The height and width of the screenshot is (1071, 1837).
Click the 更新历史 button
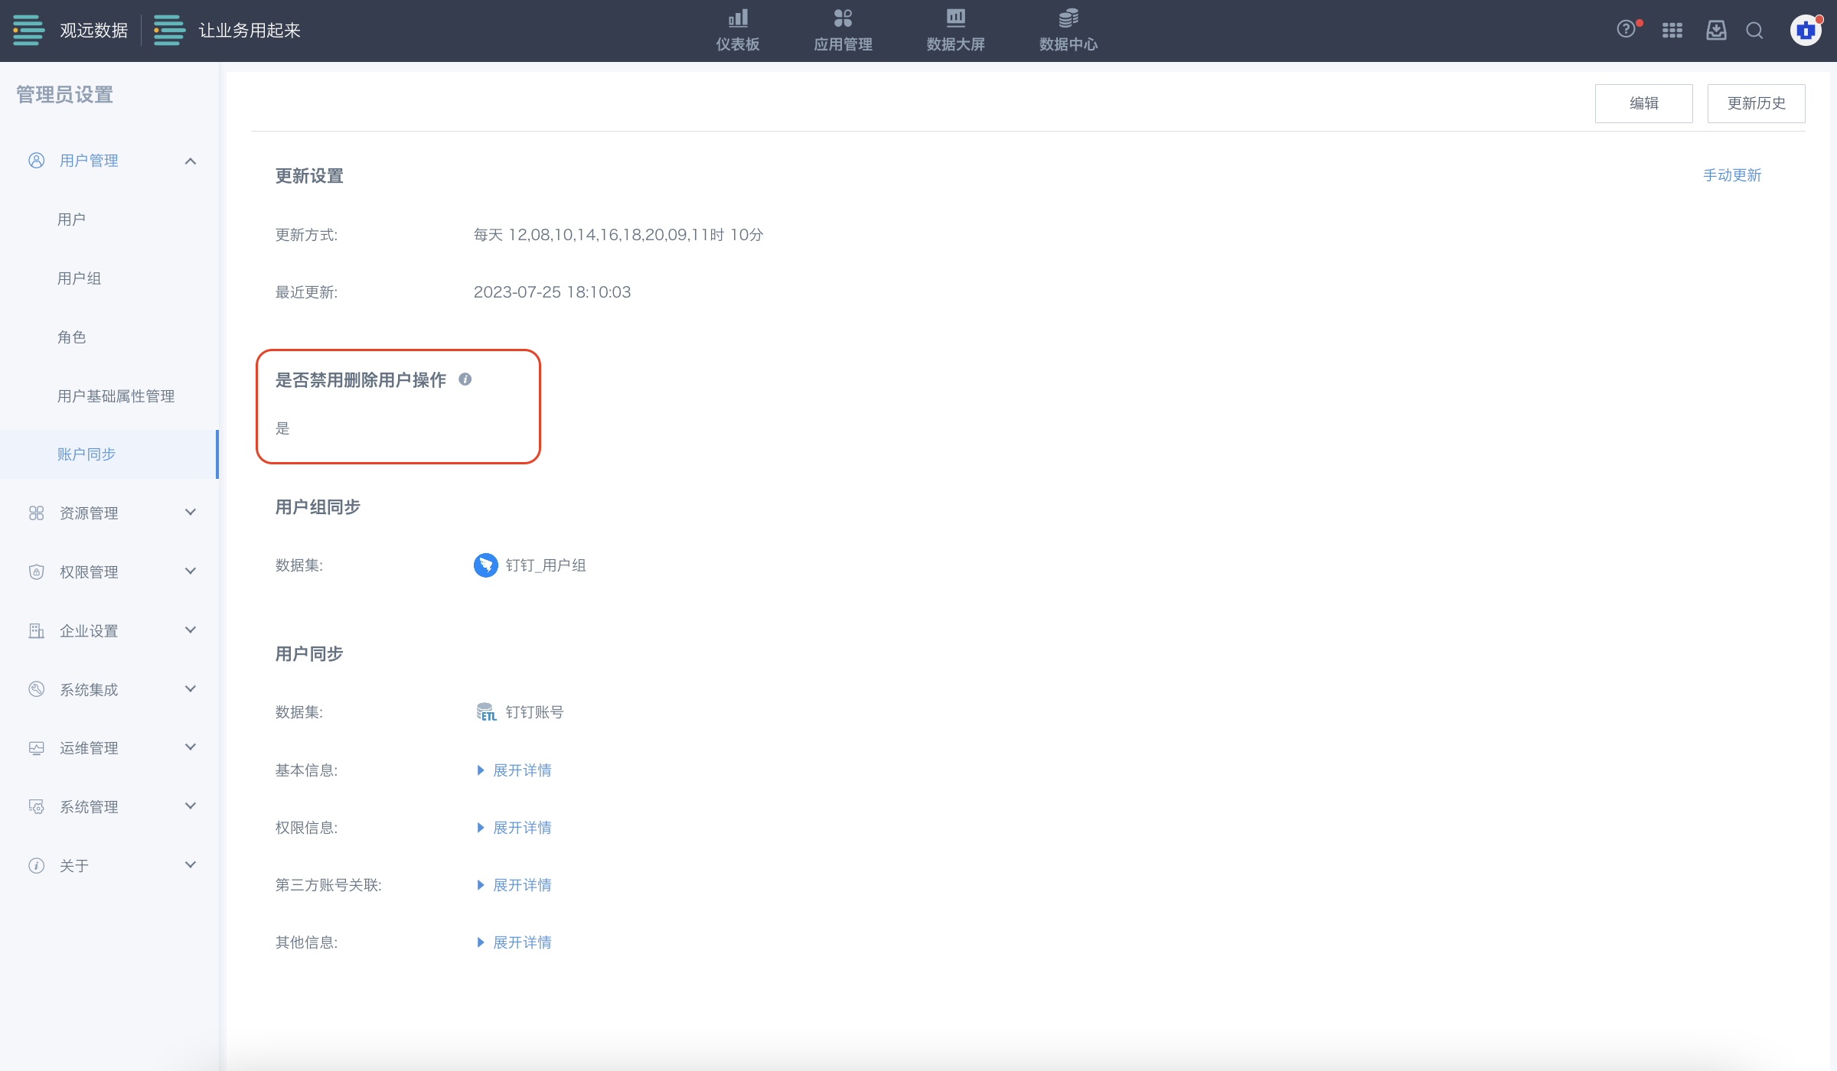click(x=1756, y=103)
